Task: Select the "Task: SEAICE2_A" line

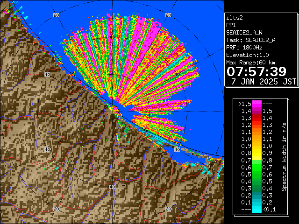Action: [251, 40]
